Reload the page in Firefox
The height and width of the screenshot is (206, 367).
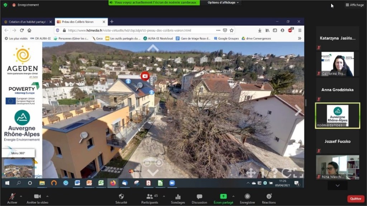coord(22,30)
